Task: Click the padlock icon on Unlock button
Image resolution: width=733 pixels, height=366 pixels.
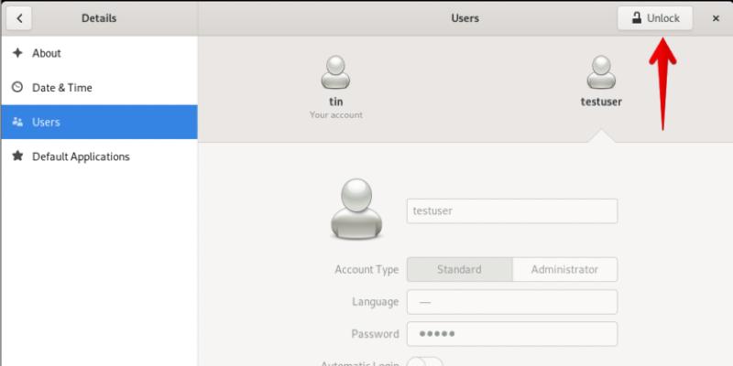Action: pos(637,18)
